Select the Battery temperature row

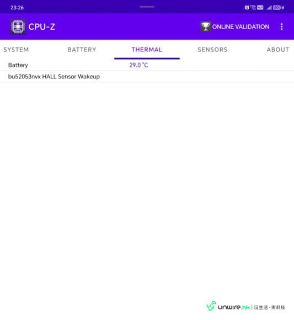coord(147,65)
